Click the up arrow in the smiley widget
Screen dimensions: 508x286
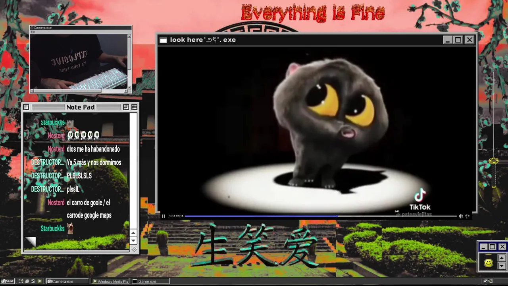coord(502,258)
